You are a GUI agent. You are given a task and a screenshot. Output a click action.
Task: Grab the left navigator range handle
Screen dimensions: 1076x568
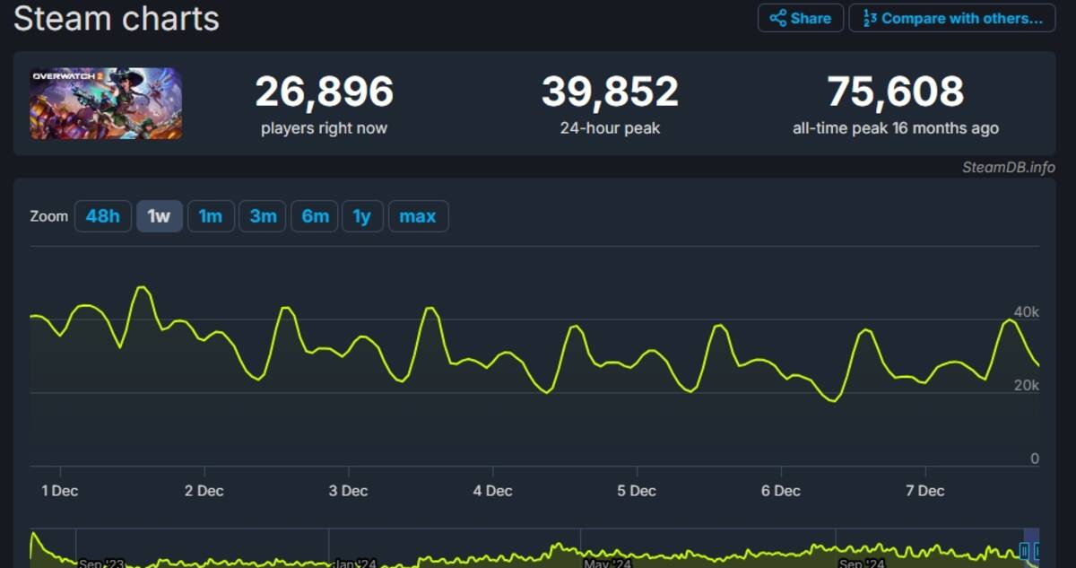tap(1024, 551)
